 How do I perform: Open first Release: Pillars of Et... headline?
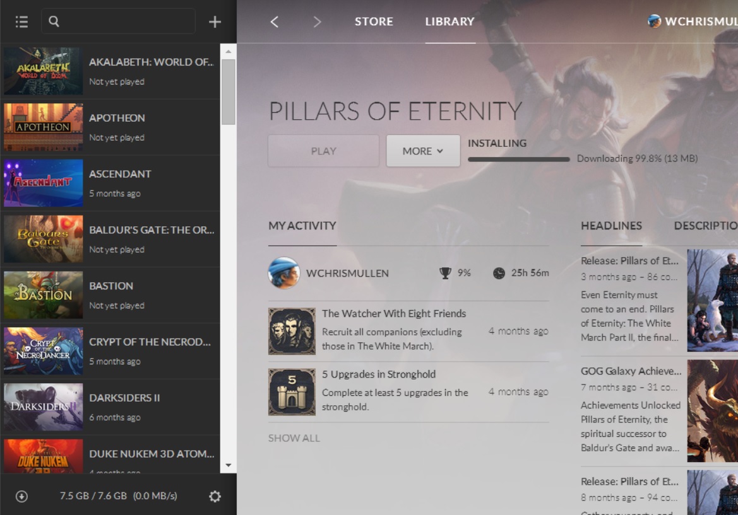[x=630, y=261]
